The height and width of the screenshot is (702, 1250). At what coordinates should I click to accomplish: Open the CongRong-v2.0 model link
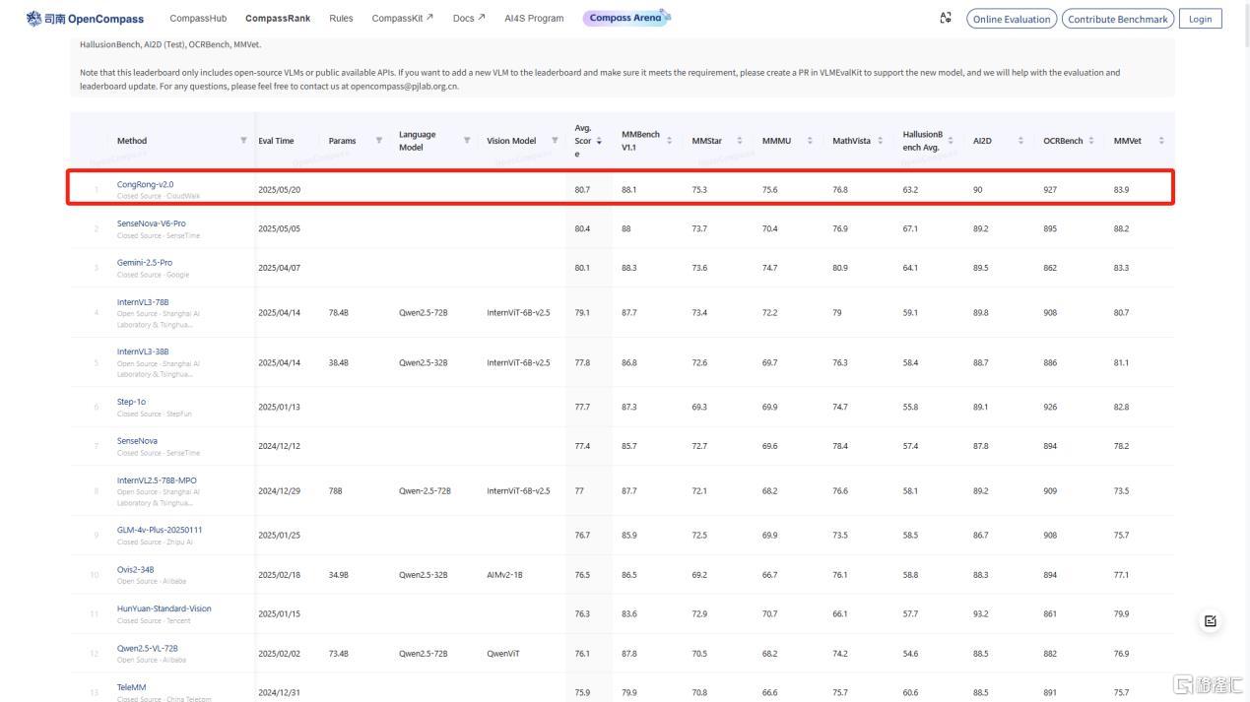click(145, 184)
